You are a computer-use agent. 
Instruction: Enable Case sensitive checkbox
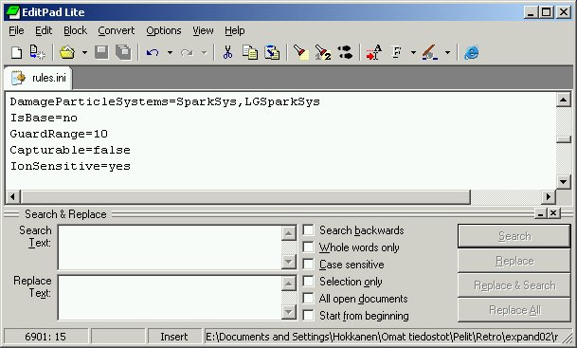pyautogui.click(x=308, y=264)
